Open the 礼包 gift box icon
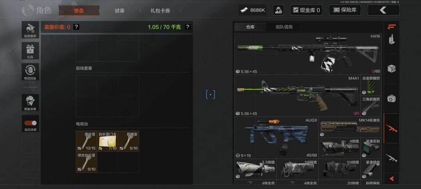The height and width of the screenshot is (189, 421). 30,51
